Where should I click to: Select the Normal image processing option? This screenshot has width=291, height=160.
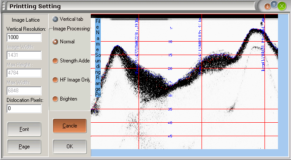(55, 42)
